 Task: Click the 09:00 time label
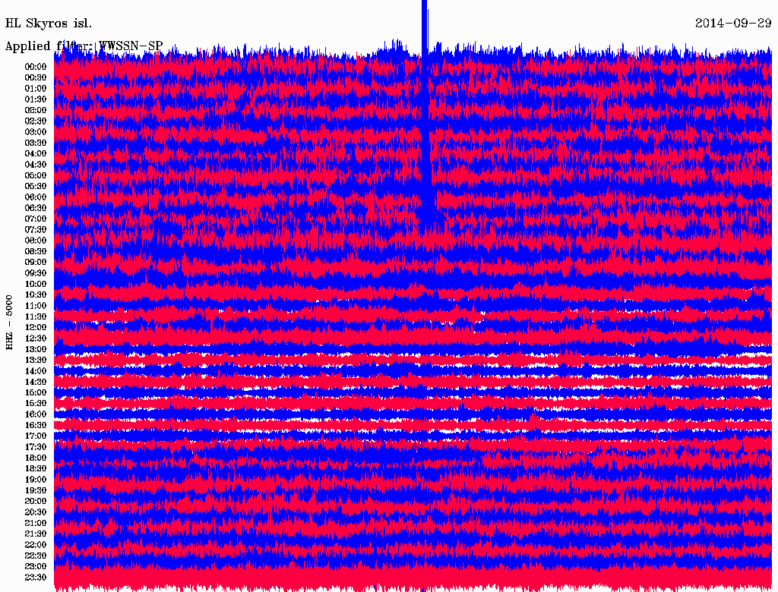point(36,262)
